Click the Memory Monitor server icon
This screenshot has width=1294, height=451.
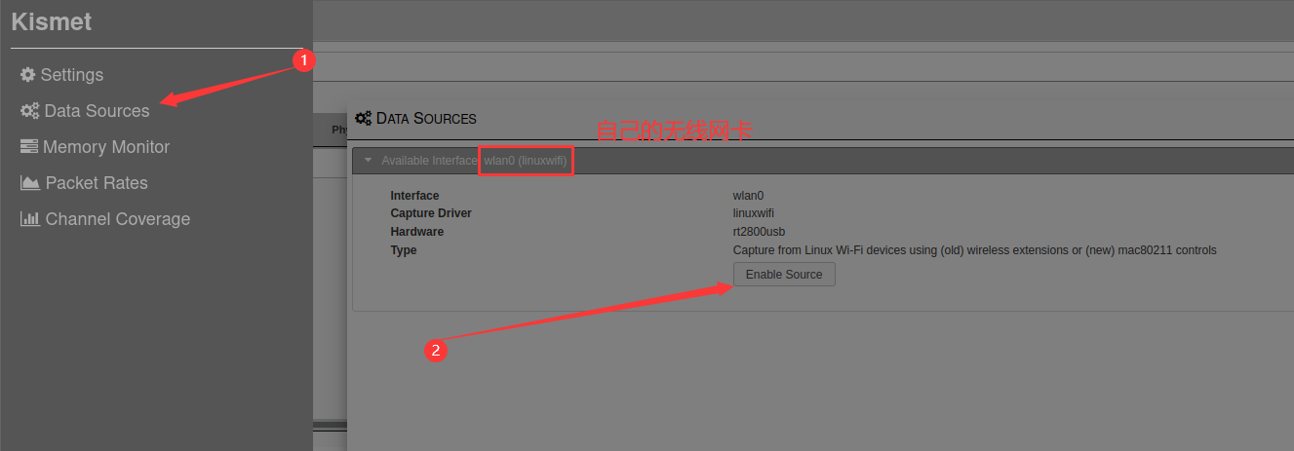(x=29, y=147)
